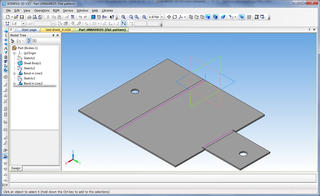Open the Service menu
The image size is (320, 196).
click(x=68, y=11)
